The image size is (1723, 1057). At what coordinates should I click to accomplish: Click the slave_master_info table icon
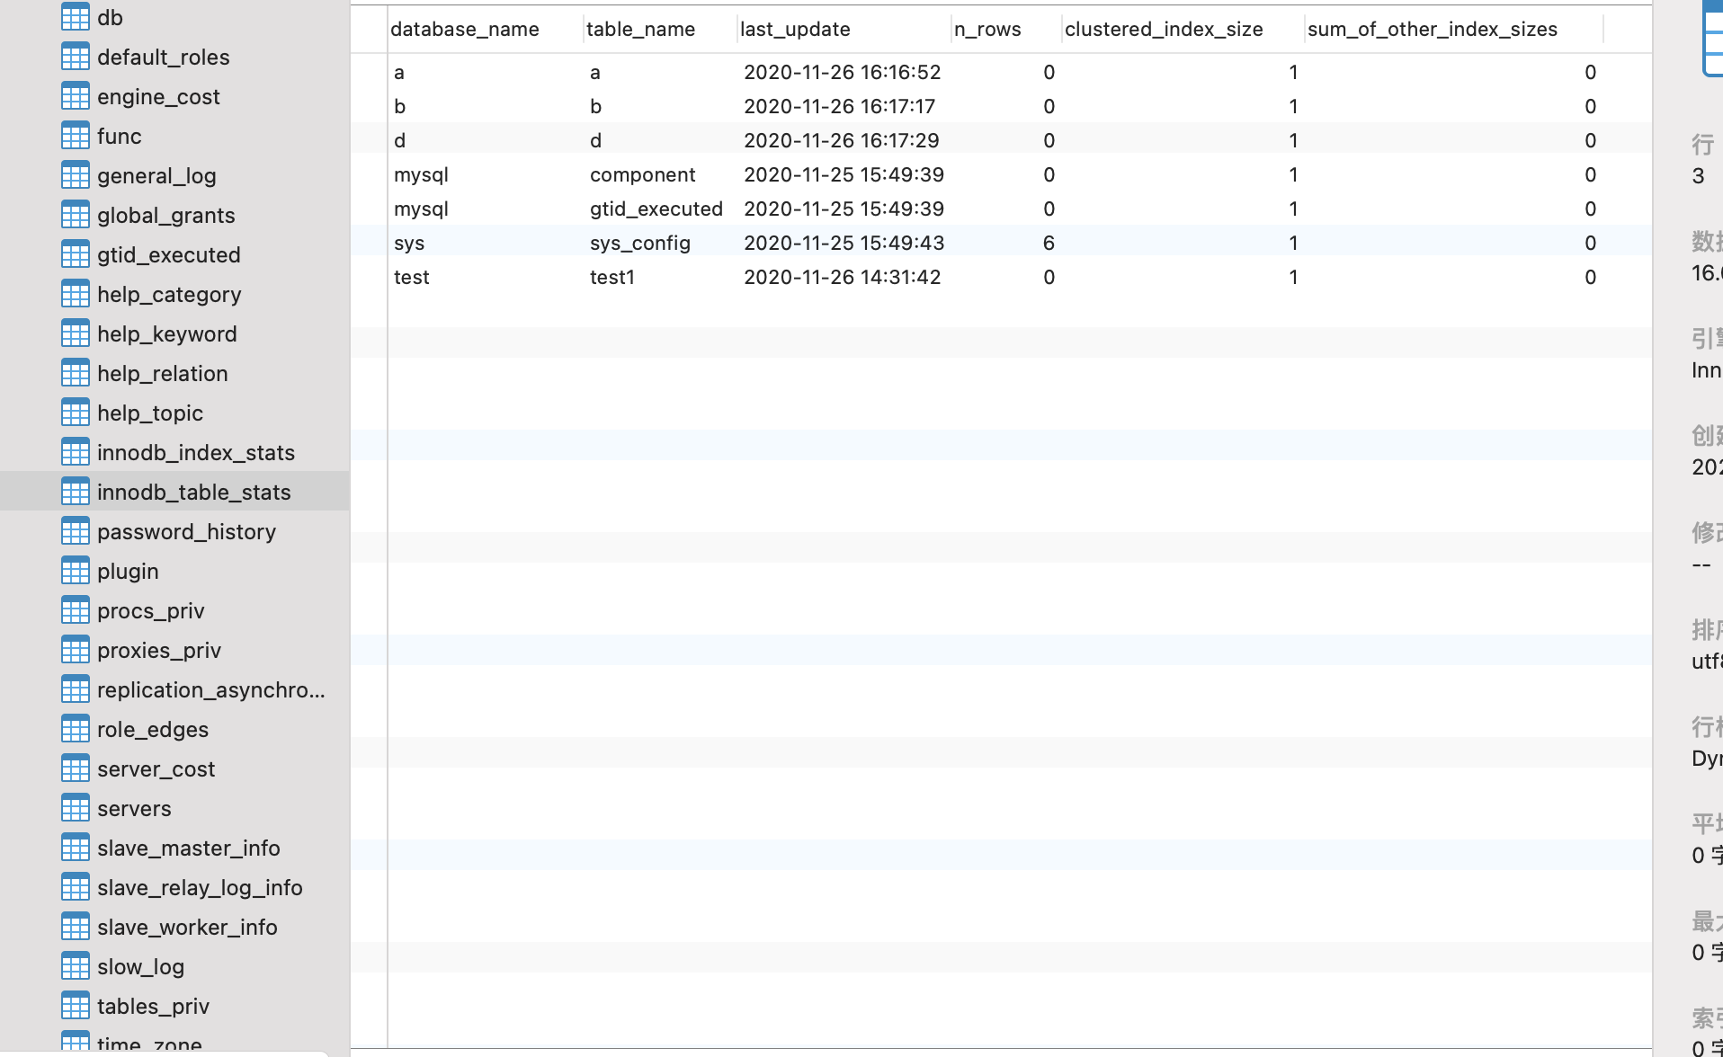[x=76, y=848]
